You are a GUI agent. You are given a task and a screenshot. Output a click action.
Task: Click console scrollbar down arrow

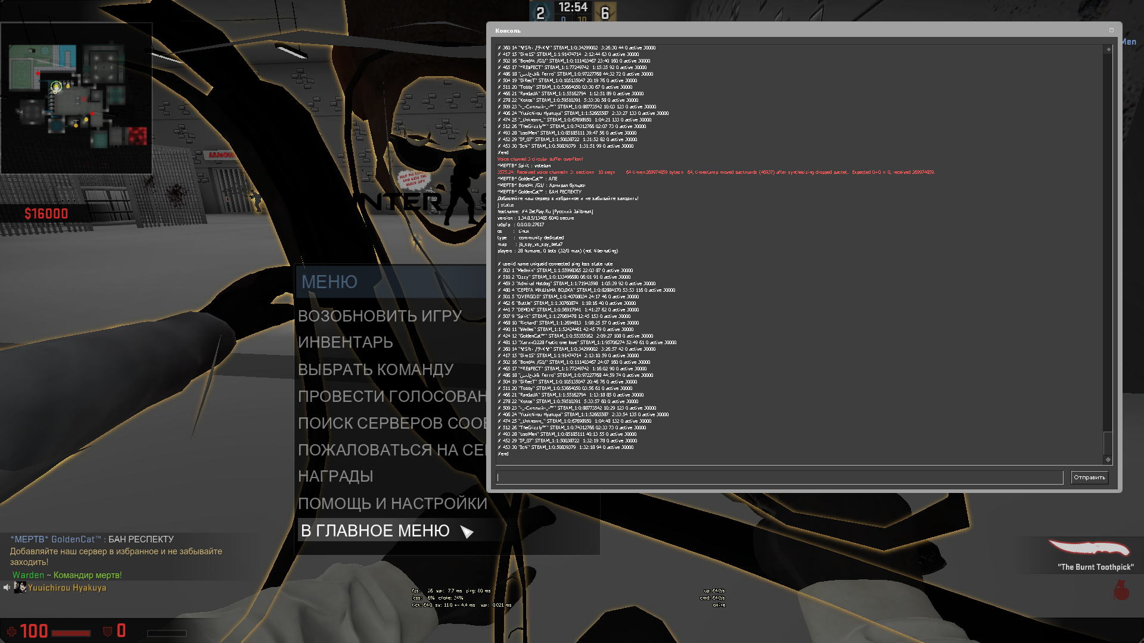tap(1108, 460)
